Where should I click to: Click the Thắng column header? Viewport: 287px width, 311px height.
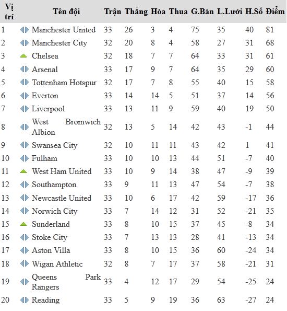pos(136,11)
